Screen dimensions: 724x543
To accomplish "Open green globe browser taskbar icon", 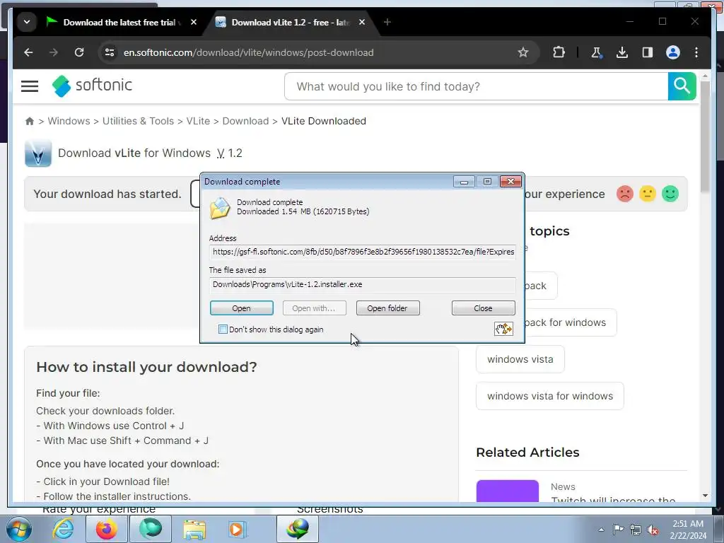I will pyautogui.click(x=151, y=529).
